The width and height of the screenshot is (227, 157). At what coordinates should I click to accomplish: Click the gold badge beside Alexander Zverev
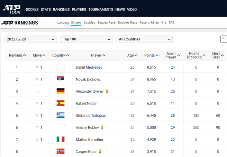[x=107, y=91]
